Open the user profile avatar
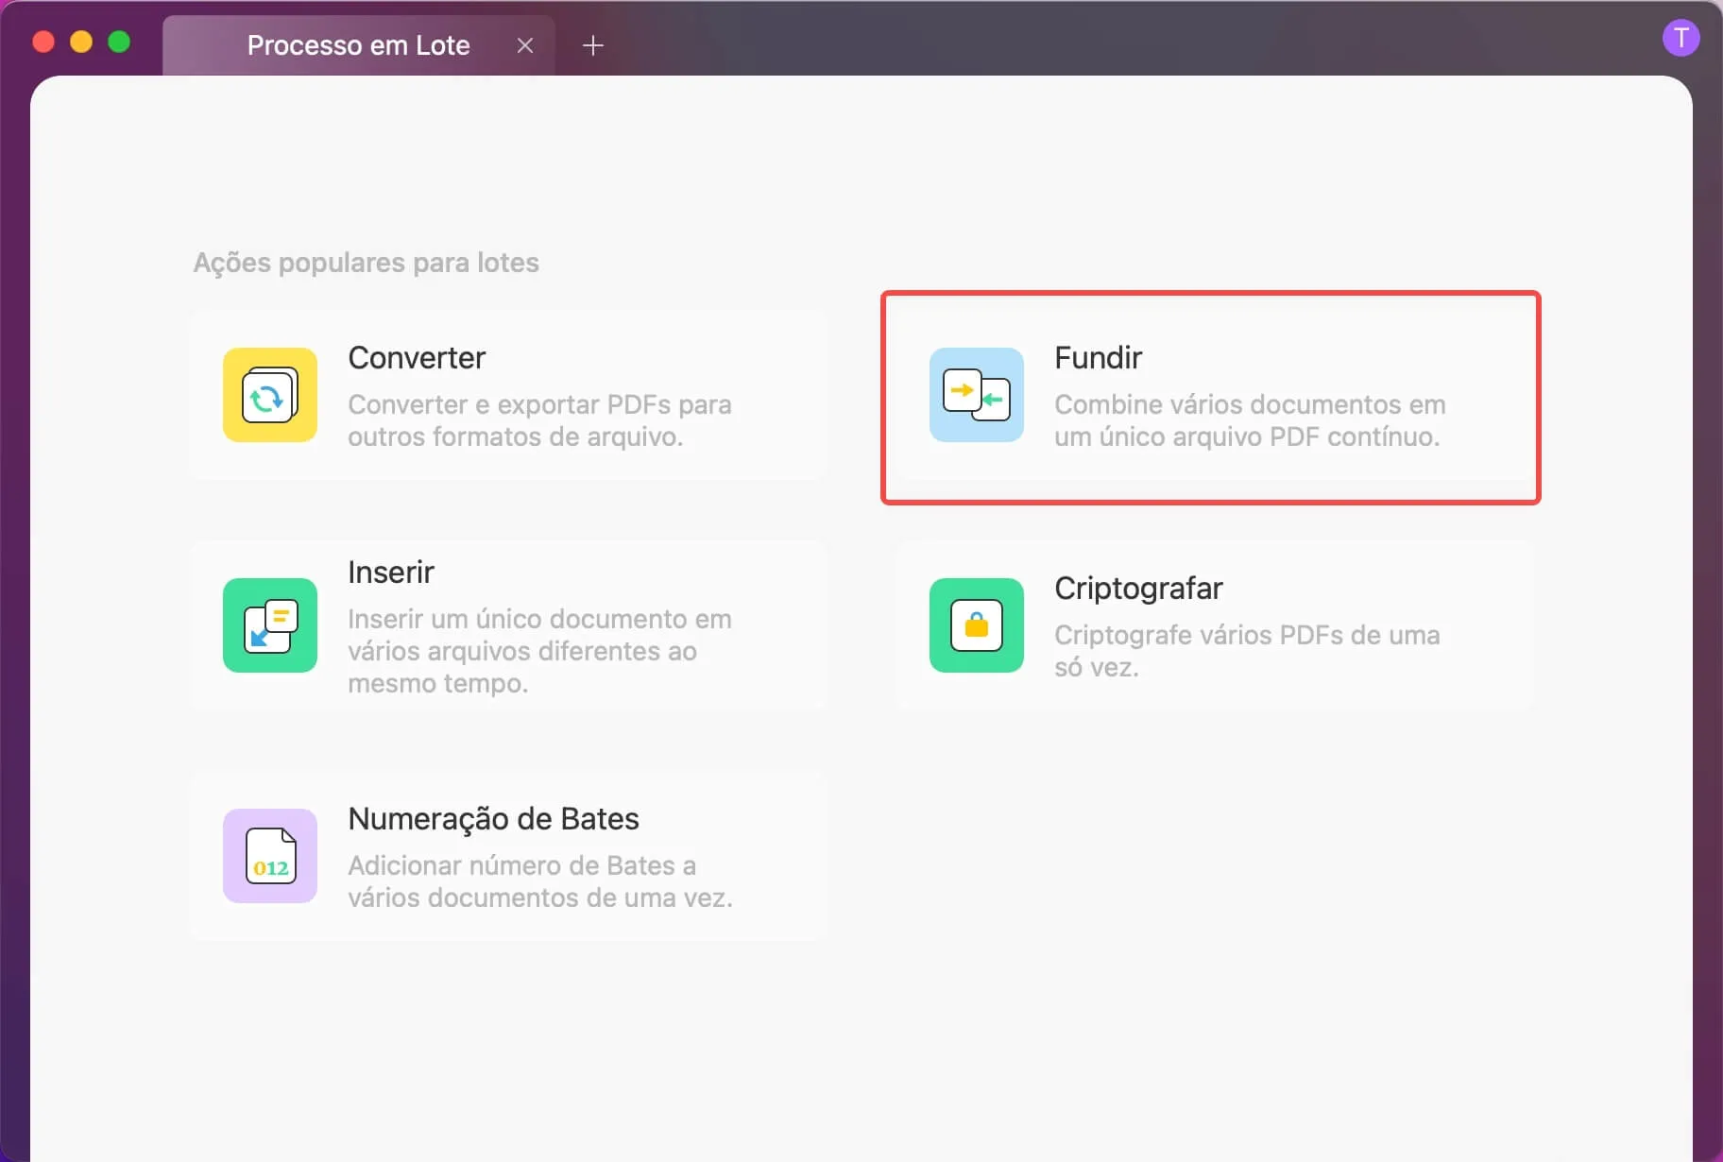Image resolution: width=1723 pixels, height=1162 pixels. pos(1681,40)
